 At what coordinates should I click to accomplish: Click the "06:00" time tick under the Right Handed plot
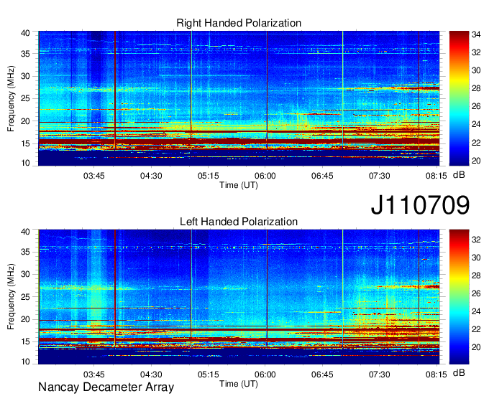(x=265, y=176)
